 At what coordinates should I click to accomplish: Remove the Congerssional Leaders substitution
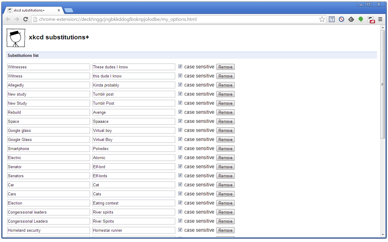click(226, 221)
